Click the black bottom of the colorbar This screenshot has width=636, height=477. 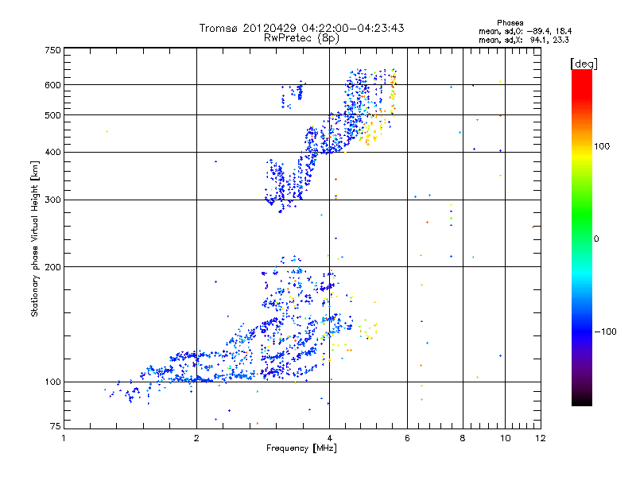click(582, 401)
